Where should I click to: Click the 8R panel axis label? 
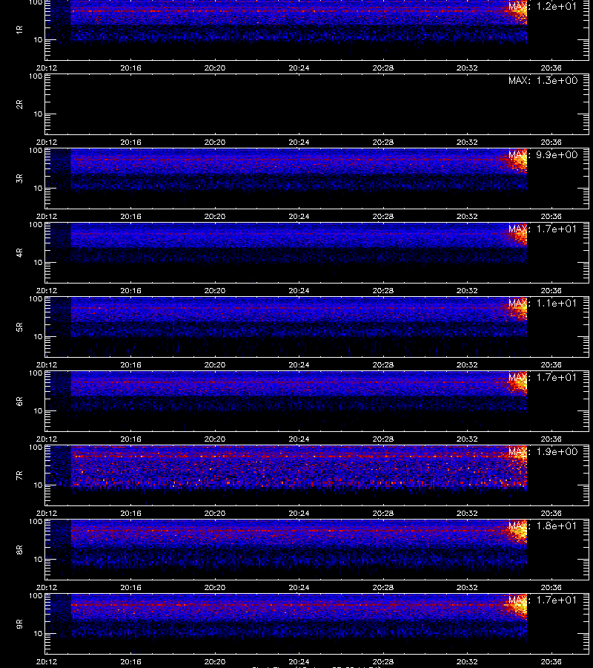point(19,549)
